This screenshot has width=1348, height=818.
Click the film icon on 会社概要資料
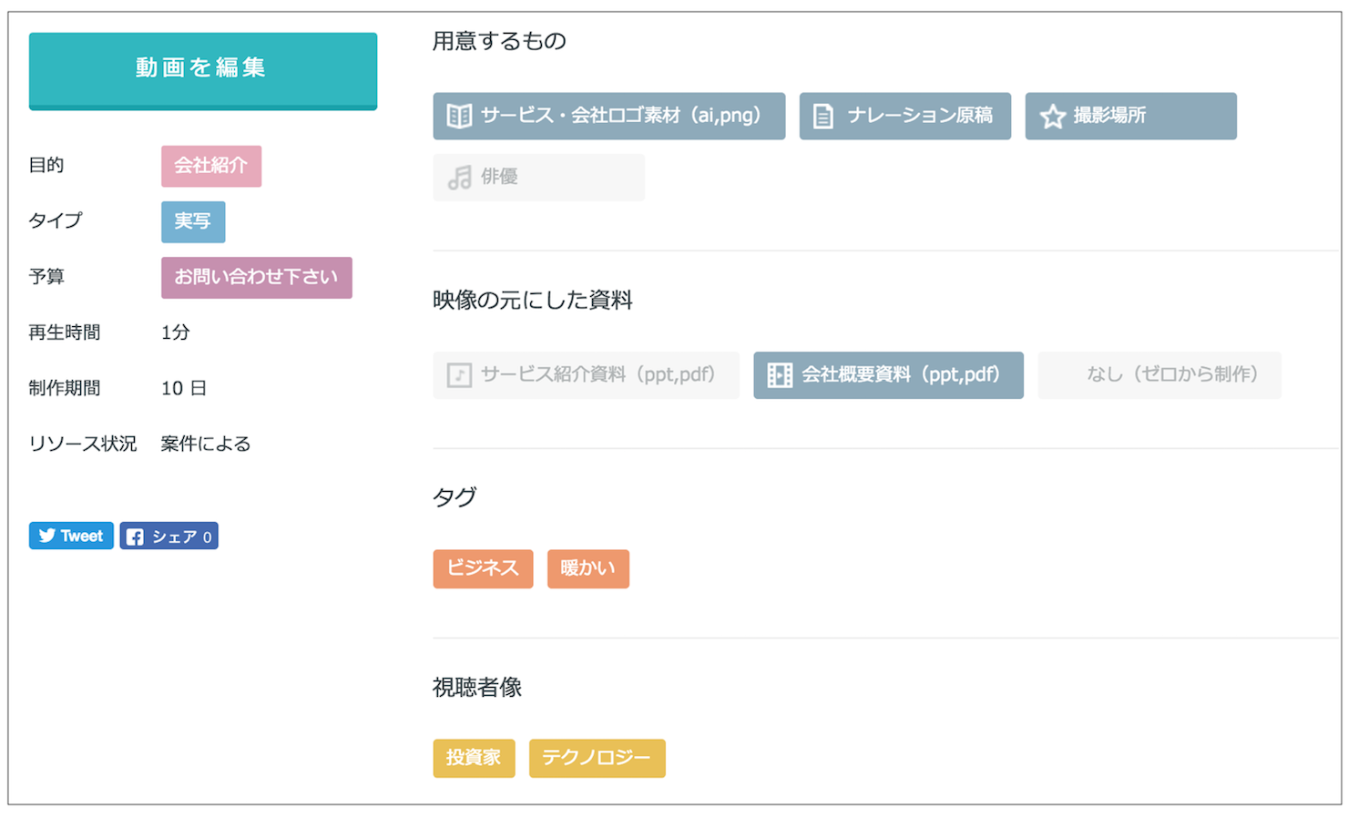coord(780,374)
